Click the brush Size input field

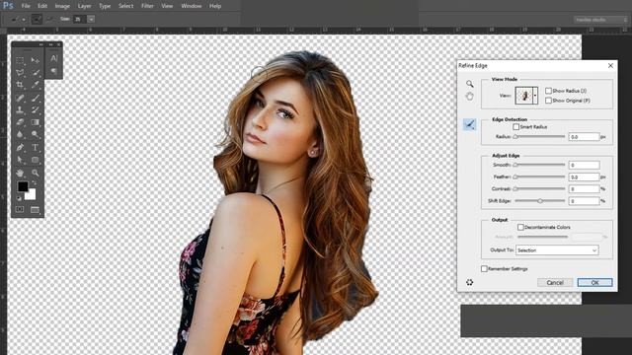point(80,19)
